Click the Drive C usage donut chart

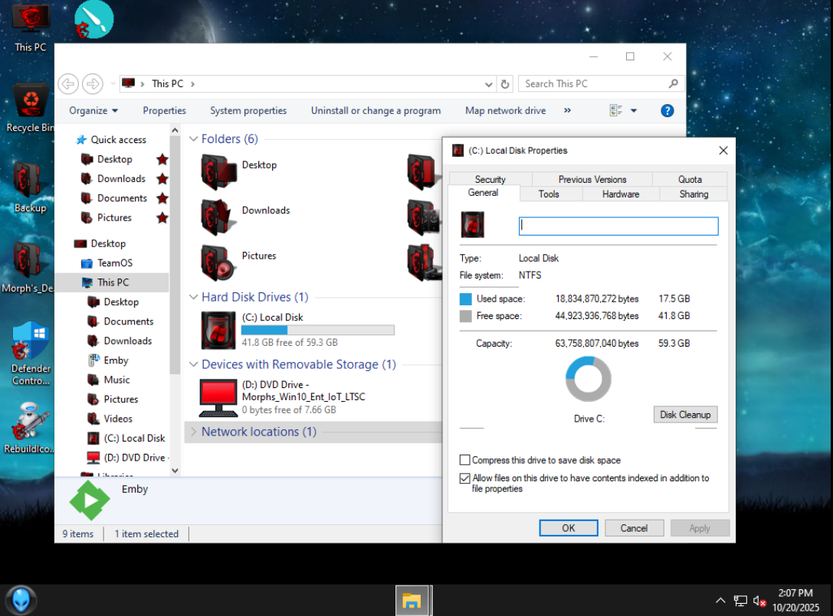pyautogui.click(x=588, y=379)
